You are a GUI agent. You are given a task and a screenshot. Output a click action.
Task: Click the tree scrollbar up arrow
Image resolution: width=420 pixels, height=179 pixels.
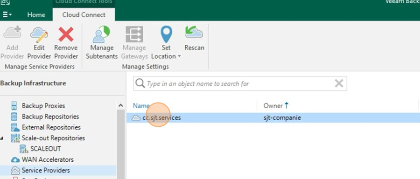[x=120, y=105]
